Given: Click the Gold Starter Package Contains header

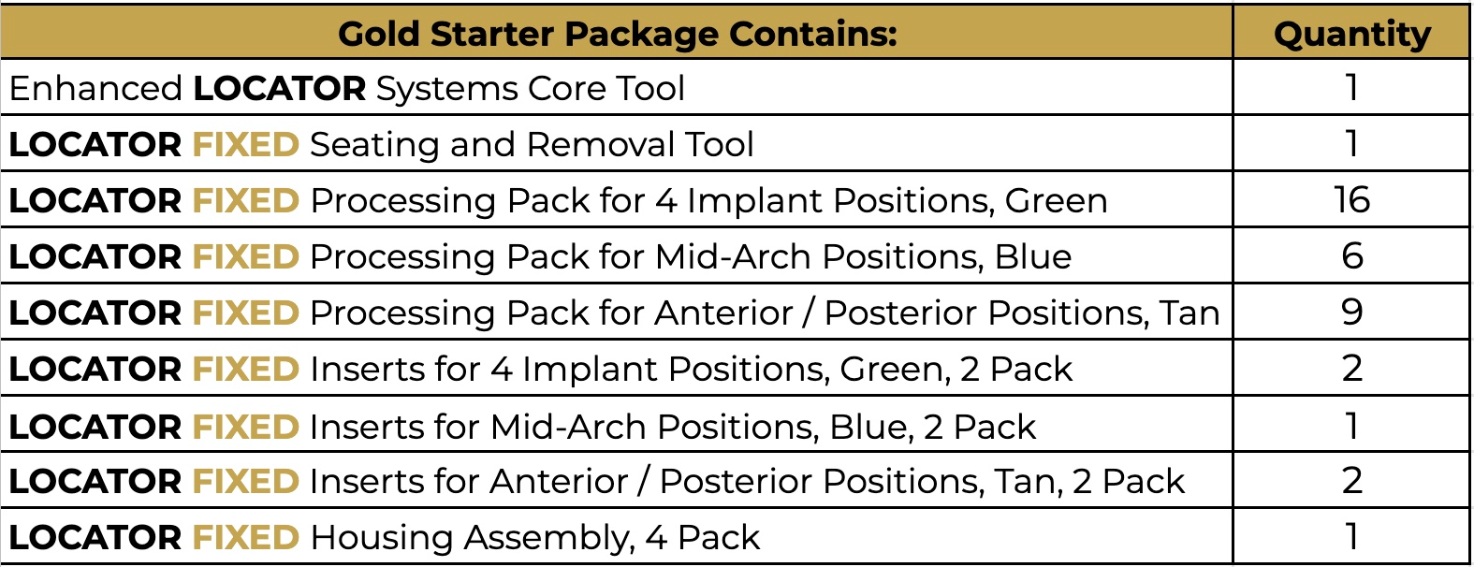Looking at the screenshot, I should coord(617,34).
